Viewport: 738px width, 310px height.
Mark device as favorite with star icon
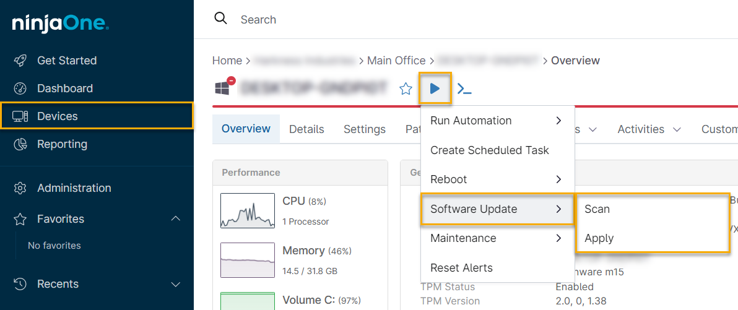point(406,89)
